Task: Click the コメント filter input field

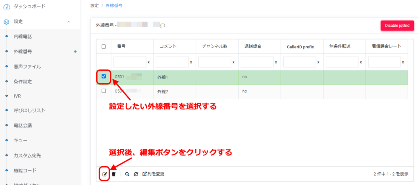Action: pyautogui.click(x=172, y=62)
